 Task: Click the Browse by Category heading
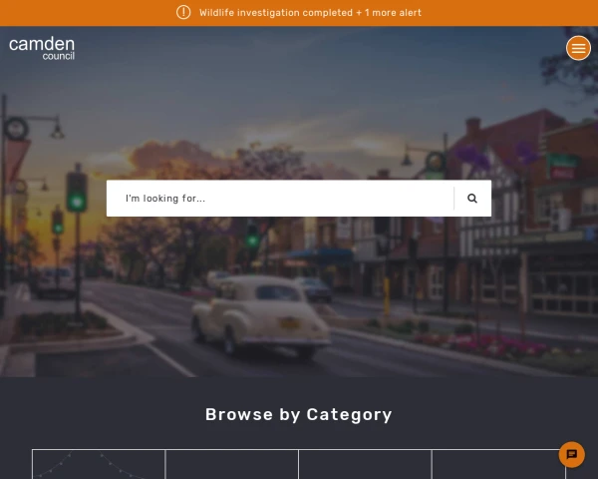click(x=299, y=414)
